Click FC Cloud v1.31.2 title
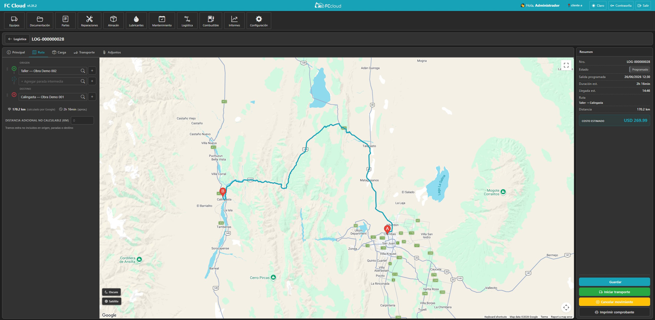The image size is (655, 320). click(x=20, y=5)
